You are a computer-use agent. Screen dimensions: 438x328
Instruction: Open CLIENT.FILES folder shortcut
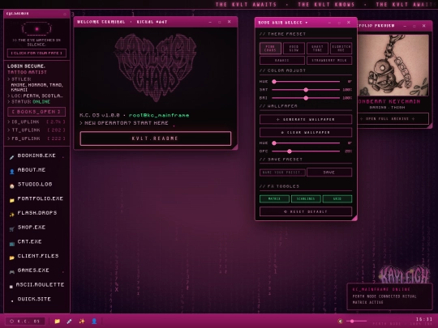36,256
